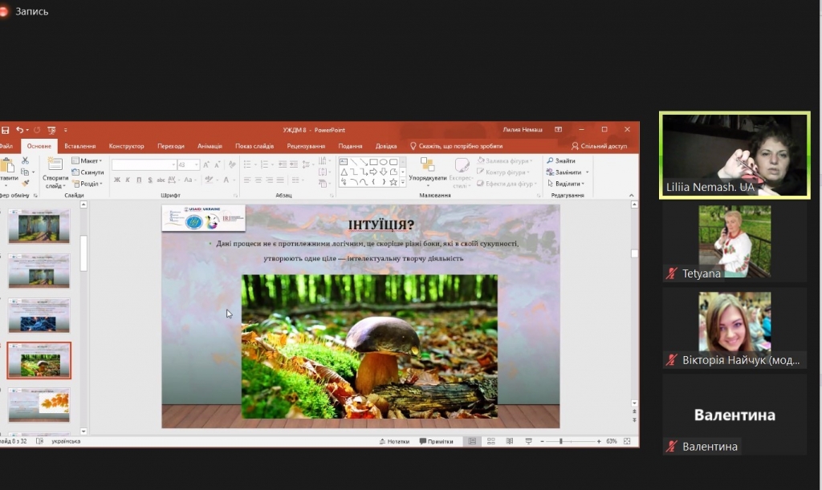Select the oval shape in shapes gallery
Screen dimensions: 822x490
tap(383, 162)
